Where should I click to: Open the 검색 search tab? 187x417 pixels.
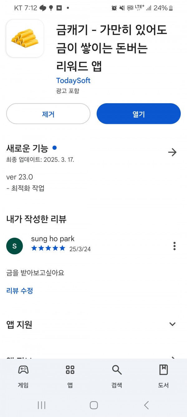[x=117, y=376]
